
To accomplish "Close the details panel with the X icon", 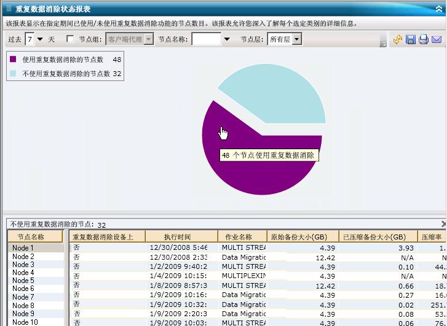I will click(x=444, y=224).
